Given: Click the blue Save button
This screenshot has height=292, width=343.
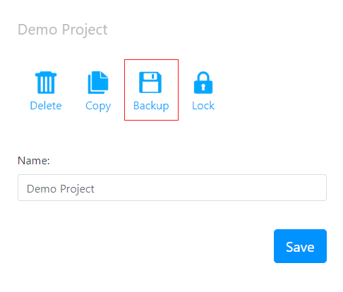Looking at the screenshot, I should click(300, 246).
